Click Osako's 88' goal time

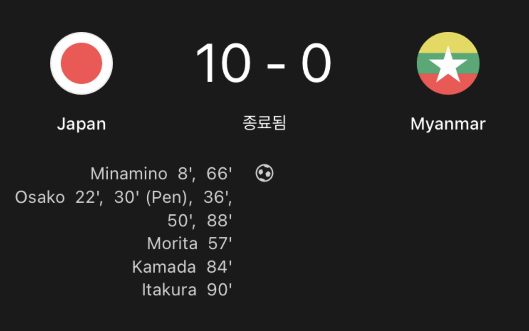point(219,221)
